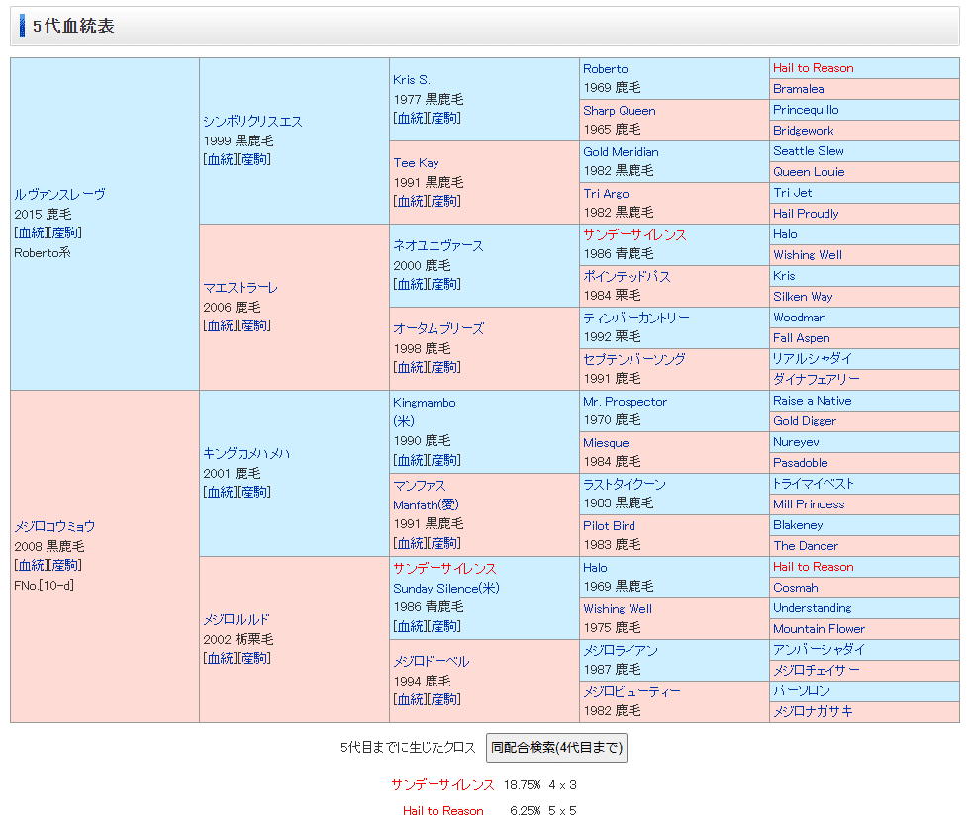Open Pilot Bird link
Viewport: 970px width, 823px height.
(x=609, y=525)
